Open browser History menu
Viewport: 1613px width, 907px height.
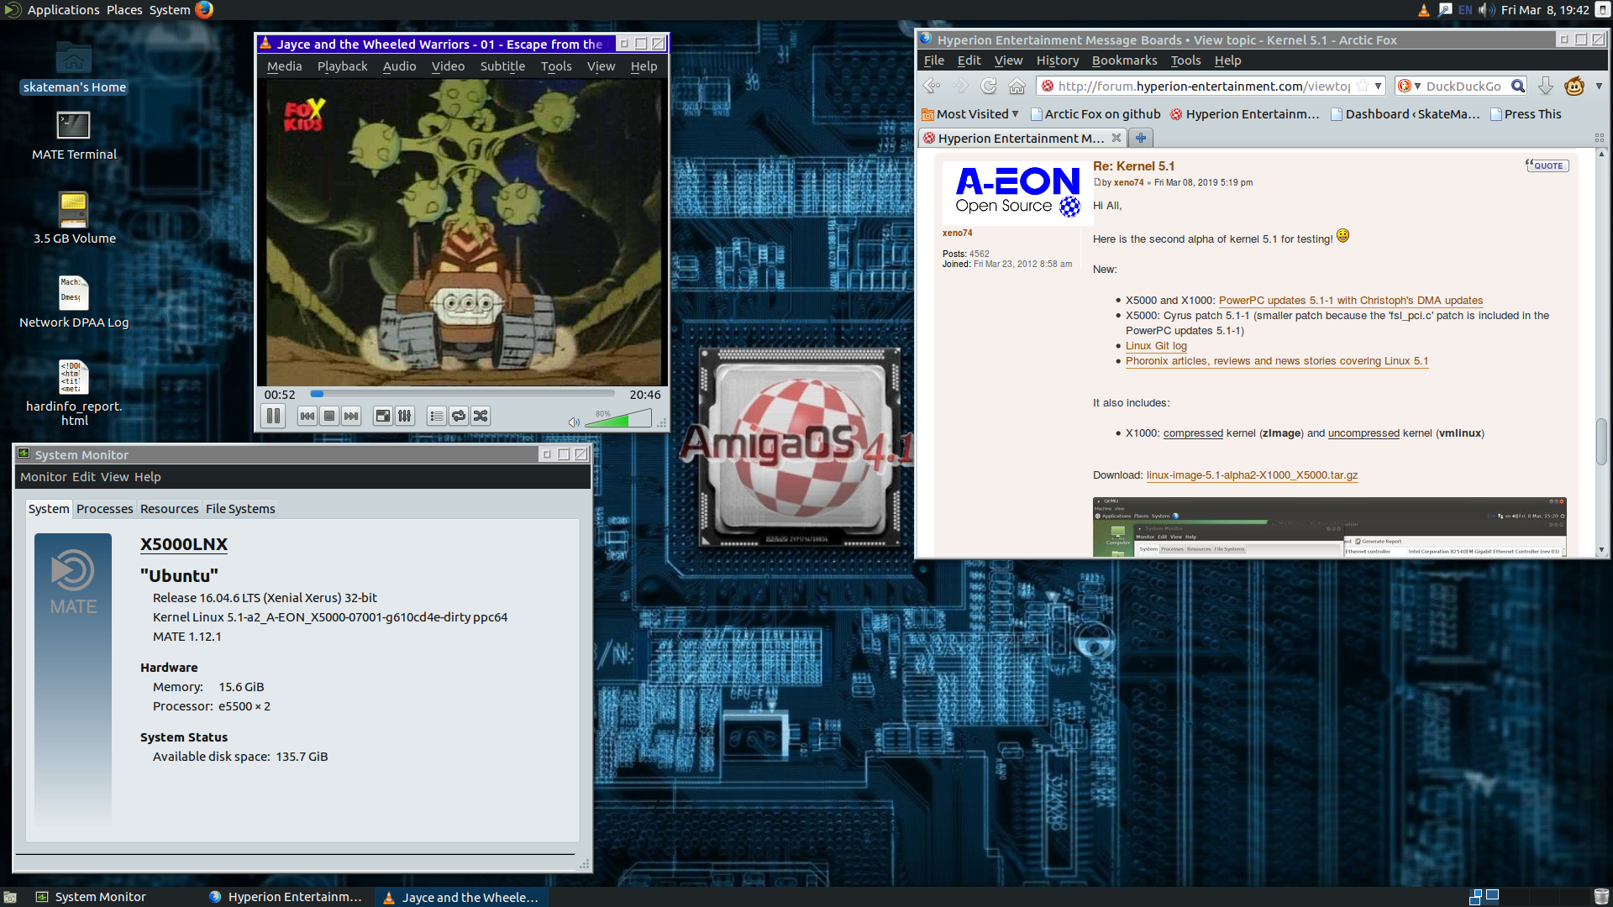tap(1057, 60)
